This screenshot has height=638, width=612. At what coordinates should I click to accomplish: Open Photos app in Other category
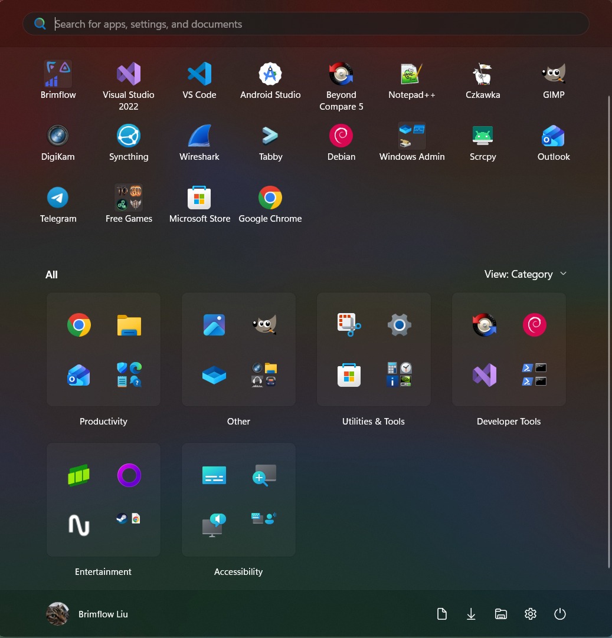point(214,325)
